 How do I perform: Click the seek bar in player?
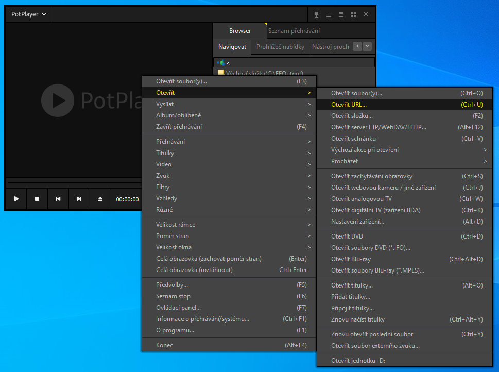click(75, 183)
